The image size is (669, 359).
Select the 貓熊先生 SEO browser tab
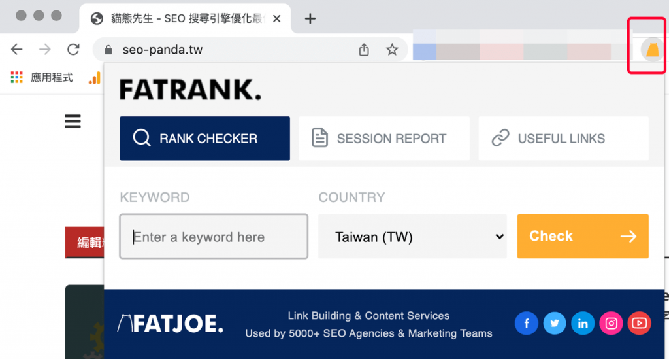click(x=185, y=18)
